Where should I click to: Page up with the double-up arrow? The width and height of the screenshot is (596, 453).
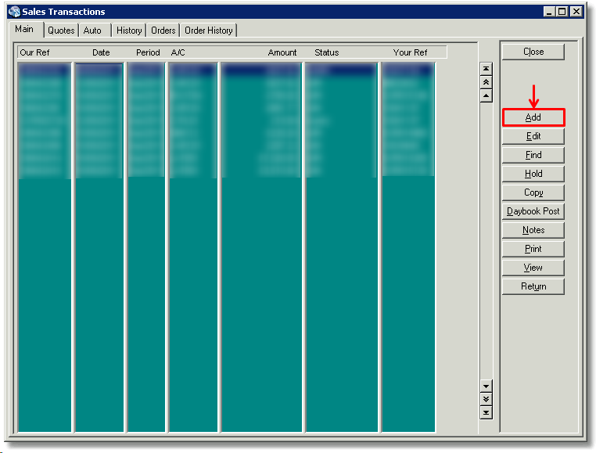point(486,82)
